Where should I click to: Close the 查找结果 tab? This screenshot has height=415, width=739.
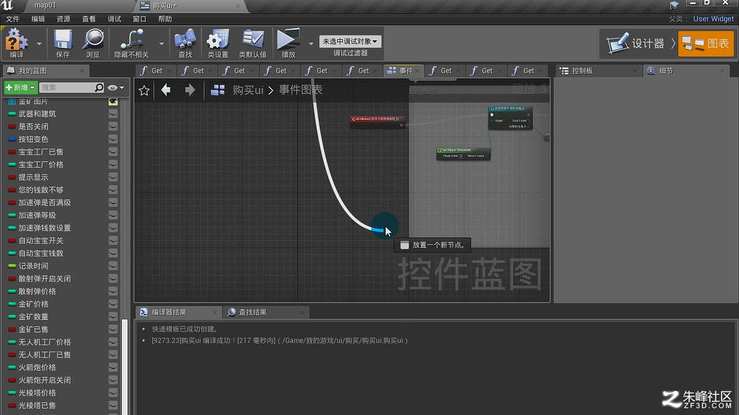tap(301, 312)
